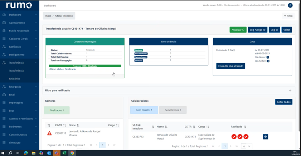Toggle the Com Direitos 1 filter
This screenshot has width=301, height=156.
(x=144, y=110)
